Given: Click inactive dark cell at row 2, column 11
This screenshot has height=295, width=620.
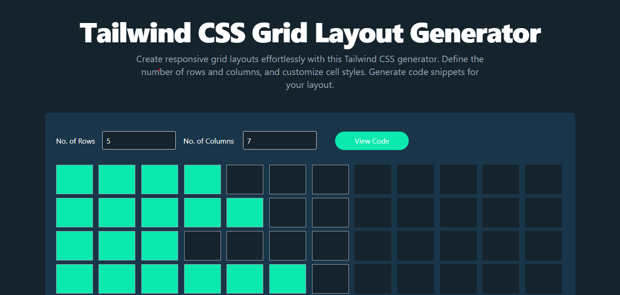Looking at the screenshot, I should [501, 213].
